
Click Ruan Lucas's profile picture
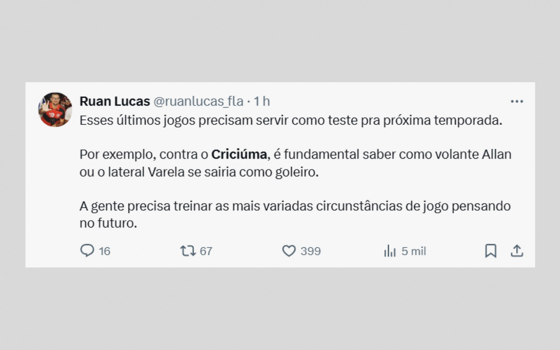click(x=55, y=108)
